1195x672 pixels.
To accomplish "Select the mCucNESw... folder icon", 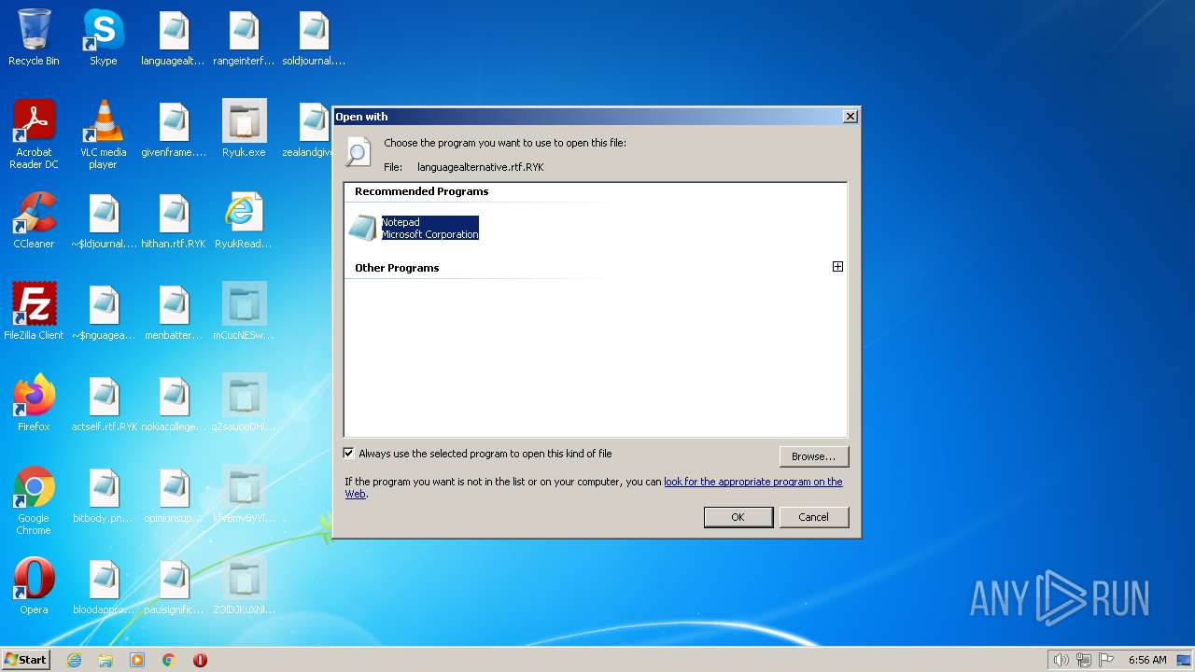I will (x=244, y=312).
